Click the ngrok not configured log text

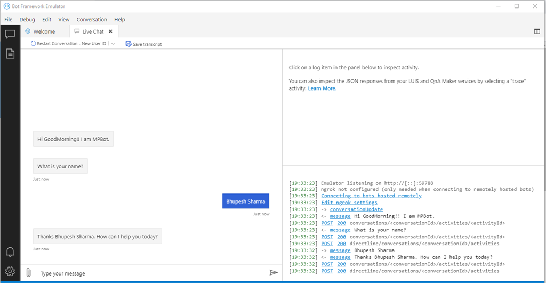tap(427, 189)
